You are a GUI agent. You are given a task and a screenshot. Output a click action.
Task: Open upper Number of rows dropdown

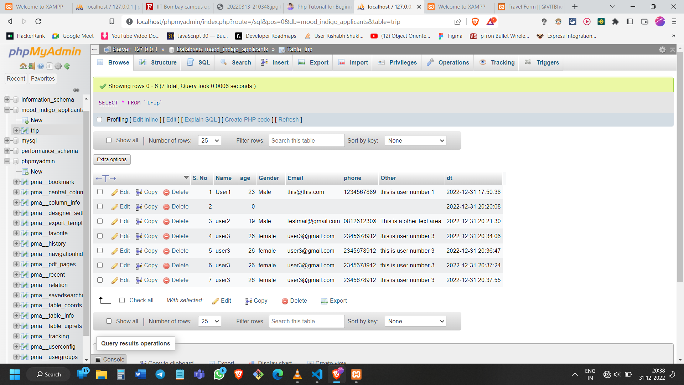coord(209,140)
